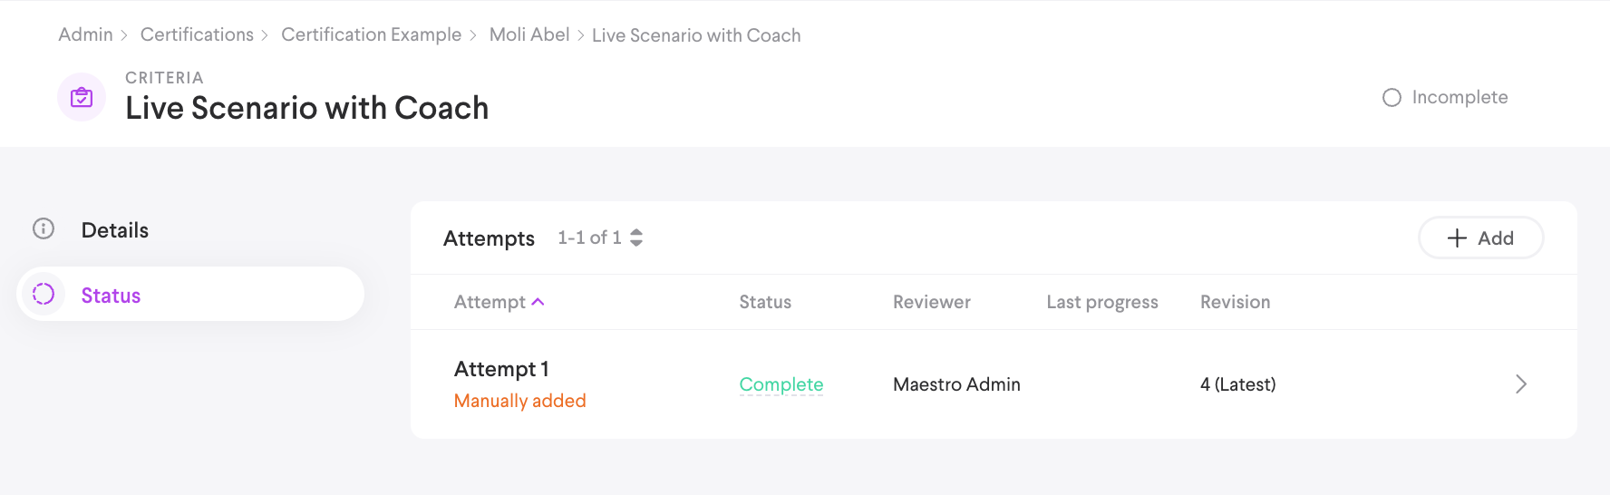Sort by Status column header
1610x495 pixels.
click(x=764, y=302)
